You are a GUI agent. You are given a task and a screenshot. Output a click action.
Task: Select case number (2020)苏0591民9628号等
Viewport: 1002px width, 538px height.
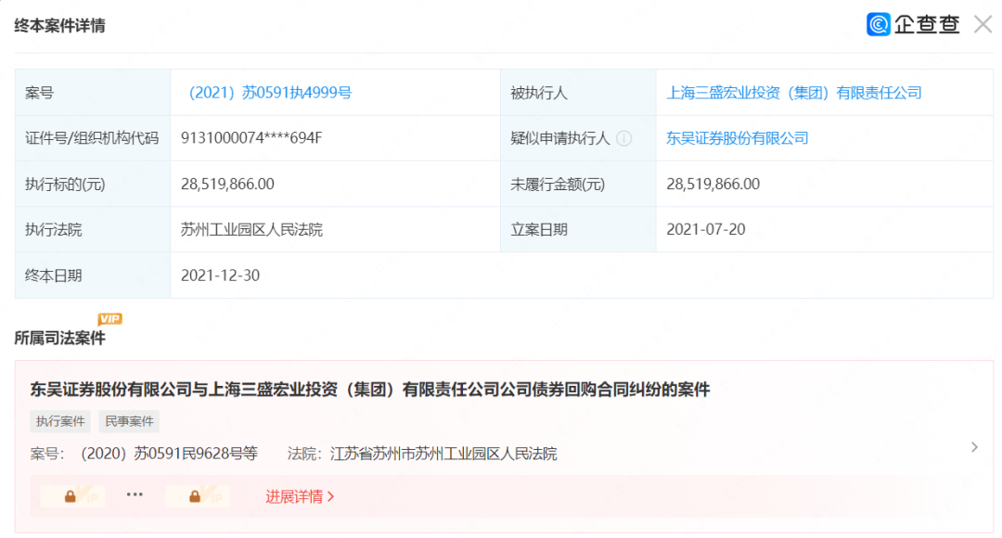click(169, 454)
